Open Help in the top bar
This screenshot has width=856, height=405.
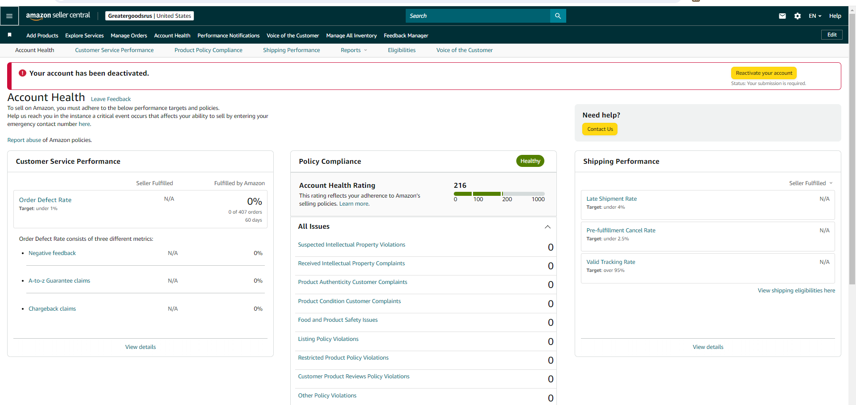point(835,16)
